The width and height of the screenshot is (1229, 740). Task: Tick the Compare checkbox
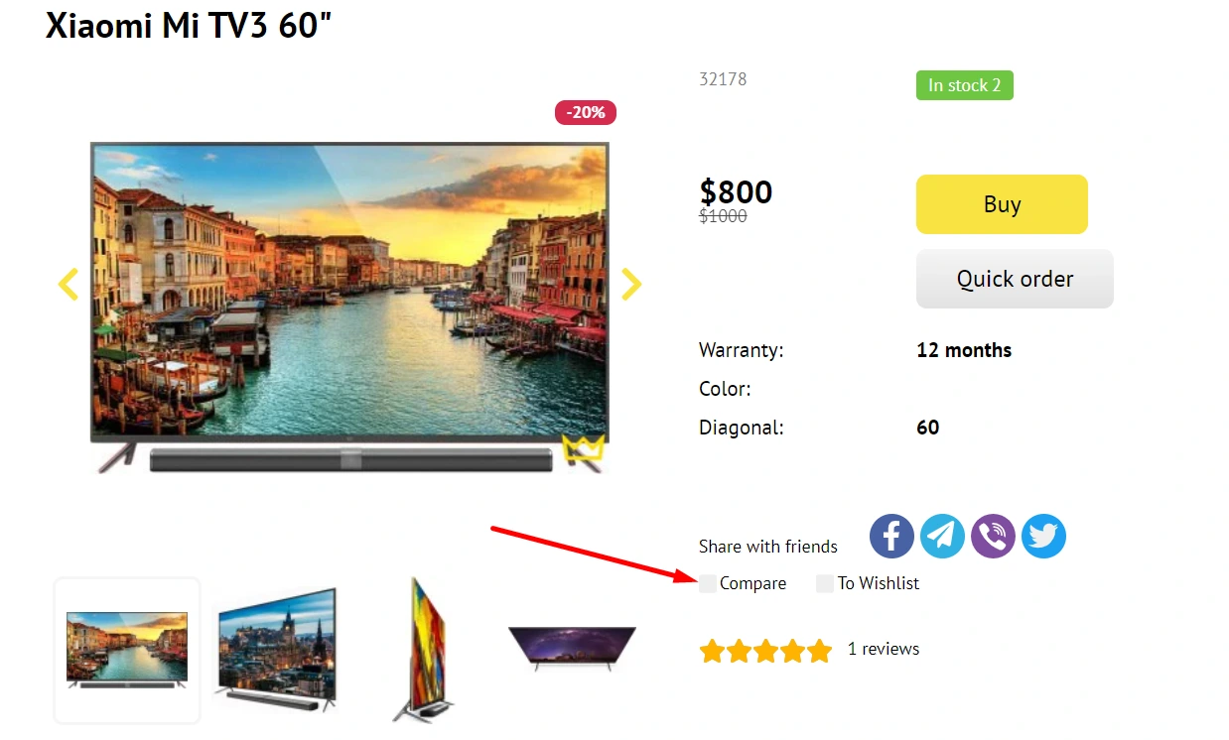[708, 583]
